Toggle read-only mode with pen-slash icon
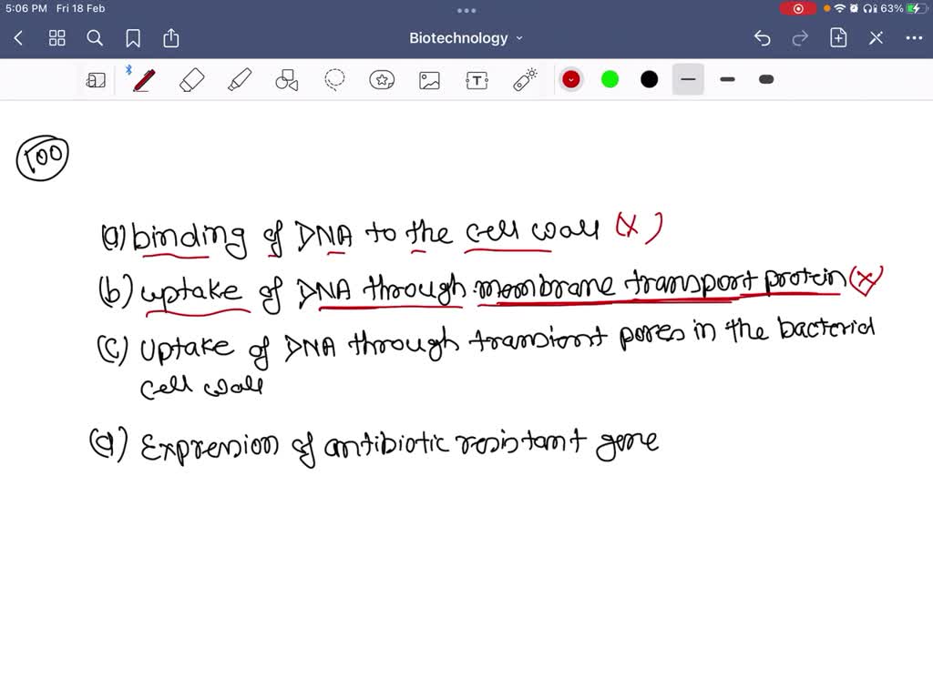The height and width of the screenshot is (699, 933). pos(876,38)
